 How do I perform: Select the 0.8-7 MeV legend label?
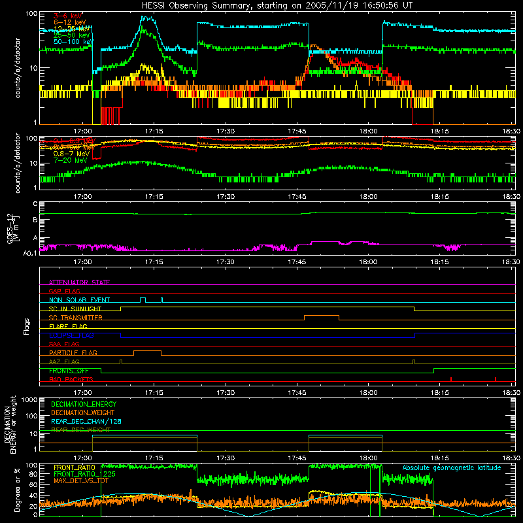[x=72, y=154]
